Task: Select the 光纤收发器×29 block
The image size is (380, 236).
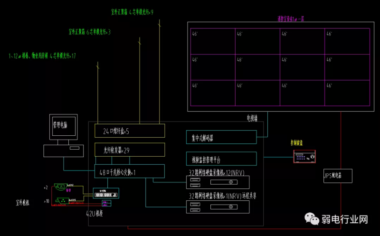Action: [130, 150]
